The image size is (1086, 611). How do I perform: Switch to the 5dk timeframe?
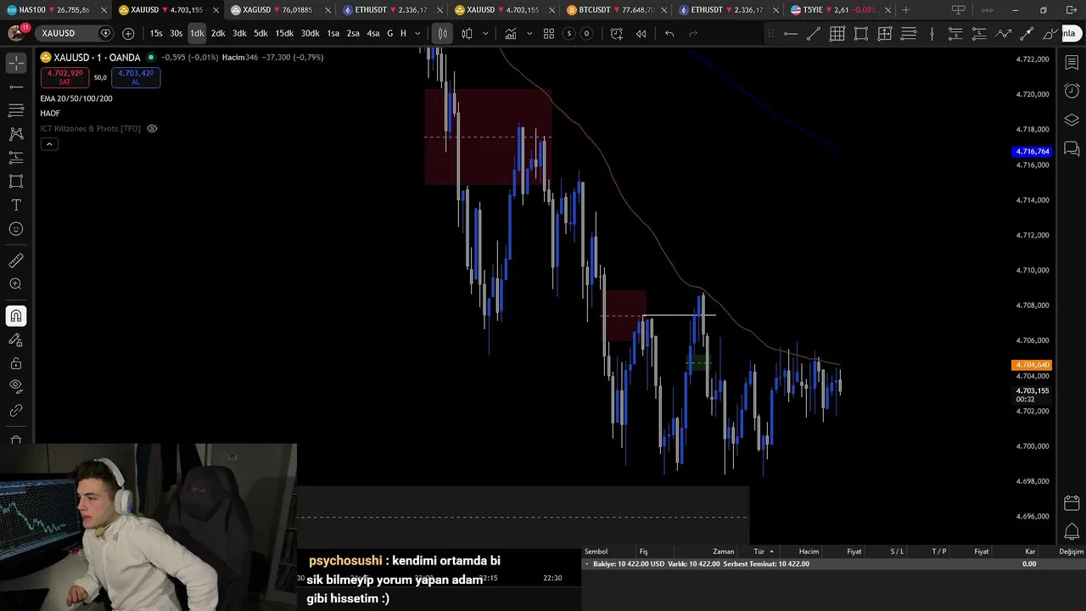point(260,33)
